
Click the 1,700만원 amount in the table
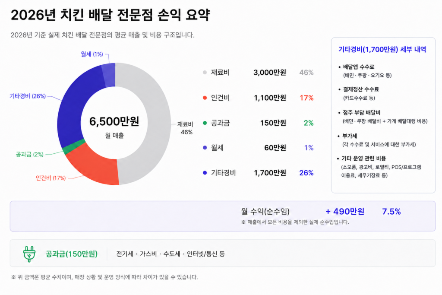coord(270,173)
